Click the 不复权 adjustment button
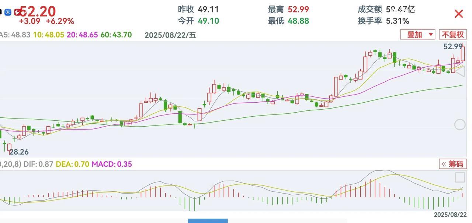 pyautogui.click(x=452, y=35)
